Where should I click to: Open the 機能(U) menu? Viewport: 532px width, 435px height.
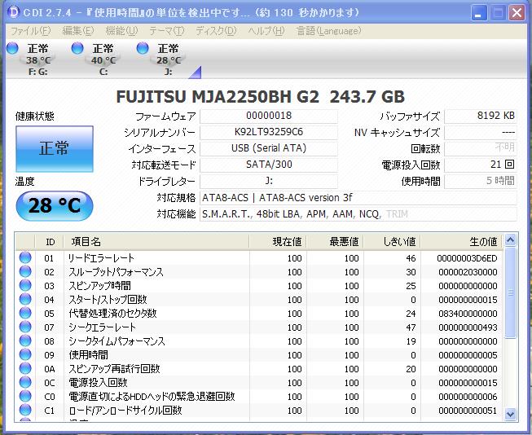tap(121, 30)
